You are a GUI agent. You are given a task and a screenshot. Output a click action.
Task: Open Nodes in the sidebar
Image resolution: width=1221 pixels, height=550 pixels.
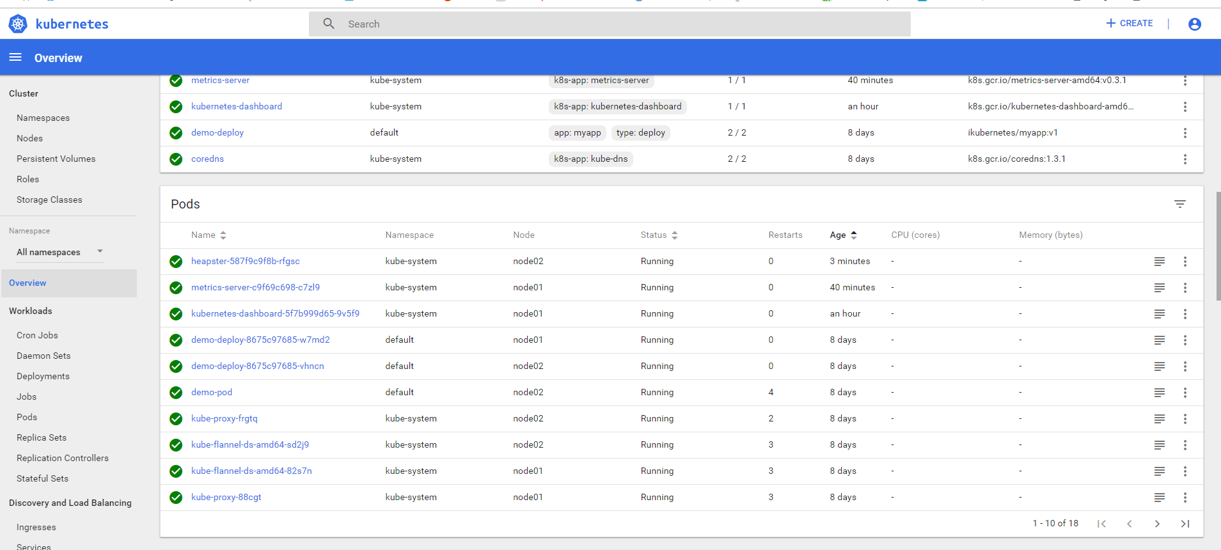coord(29,139)
